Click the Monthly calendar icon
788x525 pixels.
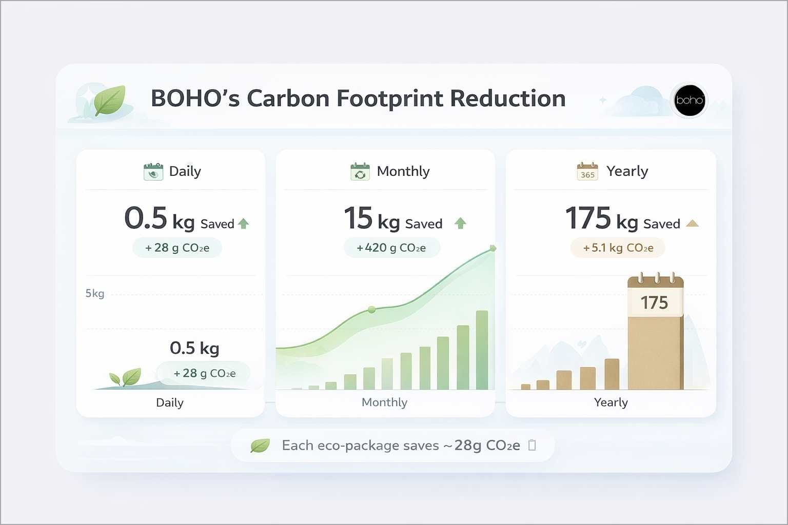(x=360, y=171)
